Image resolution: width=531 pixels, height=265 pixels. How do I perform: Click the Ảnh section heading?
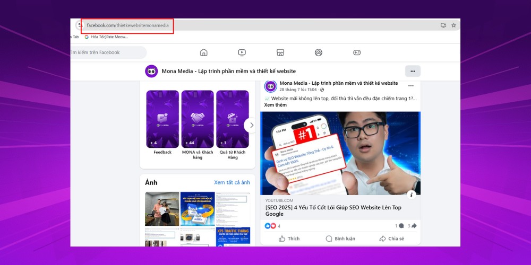[151, 182]
